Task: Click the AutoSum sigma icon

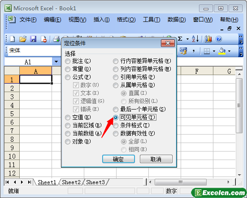Action: 180,38
